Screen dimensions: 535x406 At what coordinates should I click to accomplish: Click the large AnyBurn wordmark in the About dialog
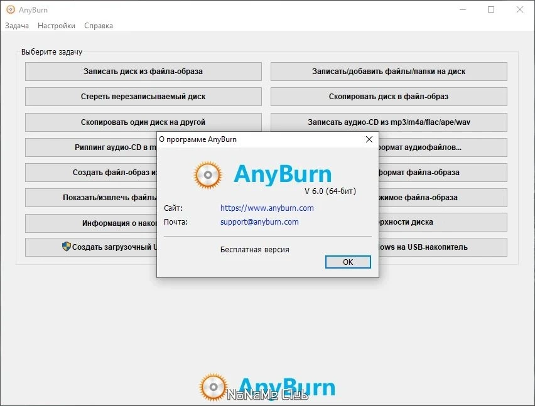point(283,174)
